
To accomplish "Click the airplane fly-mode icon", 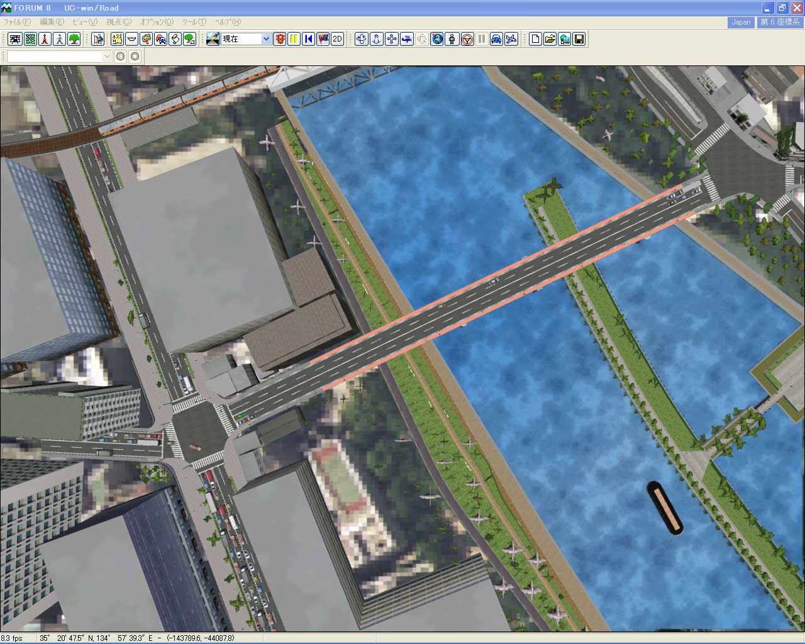I will [x=511, y=39].
